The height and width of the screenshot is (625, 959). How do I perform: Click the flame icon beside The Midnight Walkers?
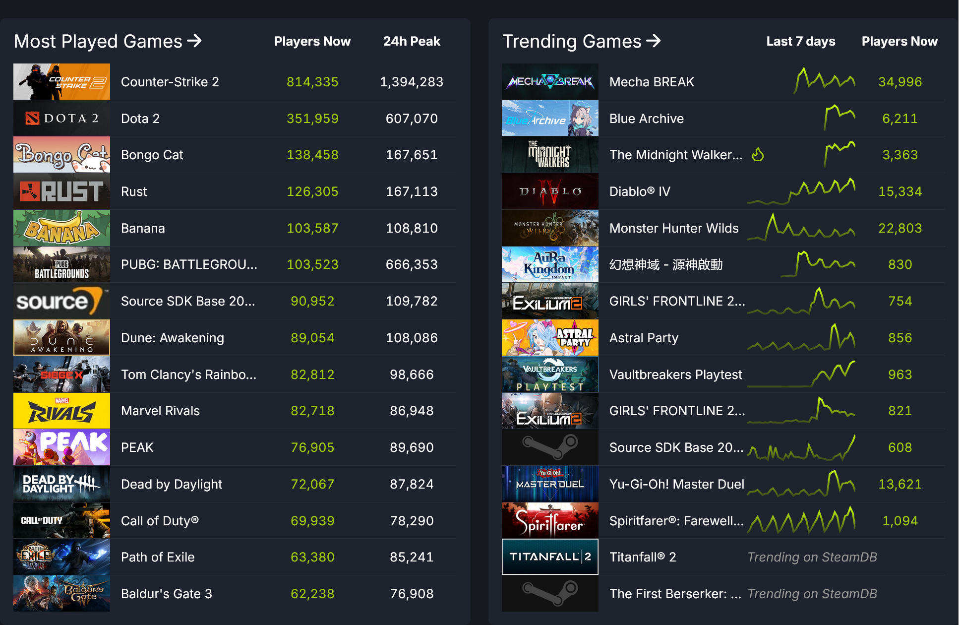tap(758, 155)
